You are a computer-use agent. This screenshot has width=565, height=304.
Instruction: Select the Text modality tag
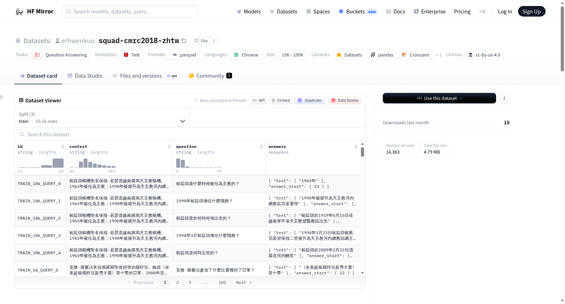coord(132,55)
